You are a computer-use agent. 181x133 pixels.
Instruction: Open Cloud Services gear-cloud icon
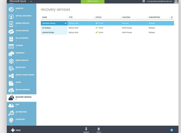click(11, 32)
